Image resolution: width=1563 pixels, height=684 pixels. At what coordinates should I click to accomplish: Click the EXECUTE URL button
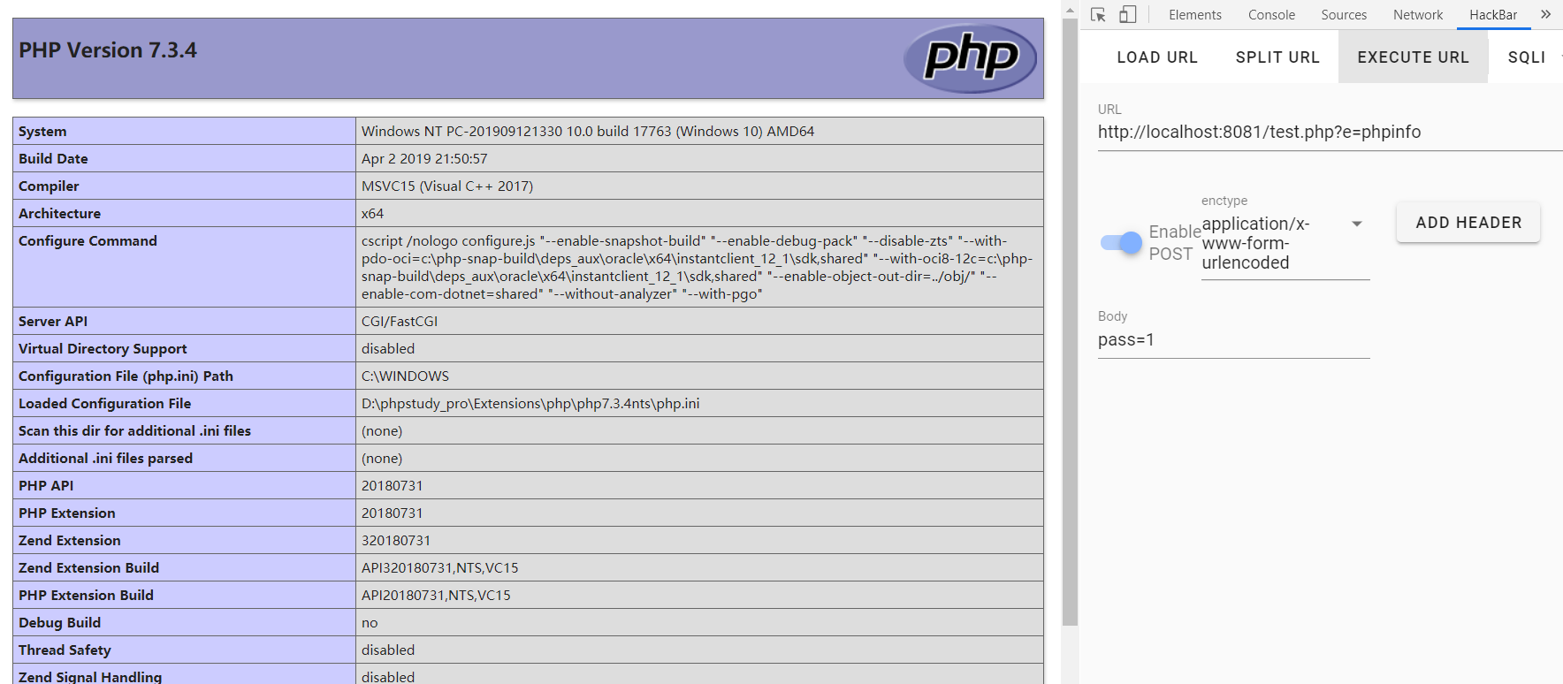point(1413,57)
